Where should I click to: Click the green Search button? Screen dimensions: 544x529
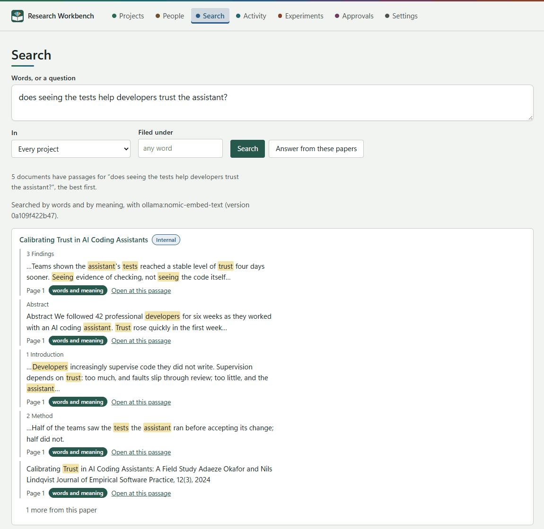coord(247,149)
